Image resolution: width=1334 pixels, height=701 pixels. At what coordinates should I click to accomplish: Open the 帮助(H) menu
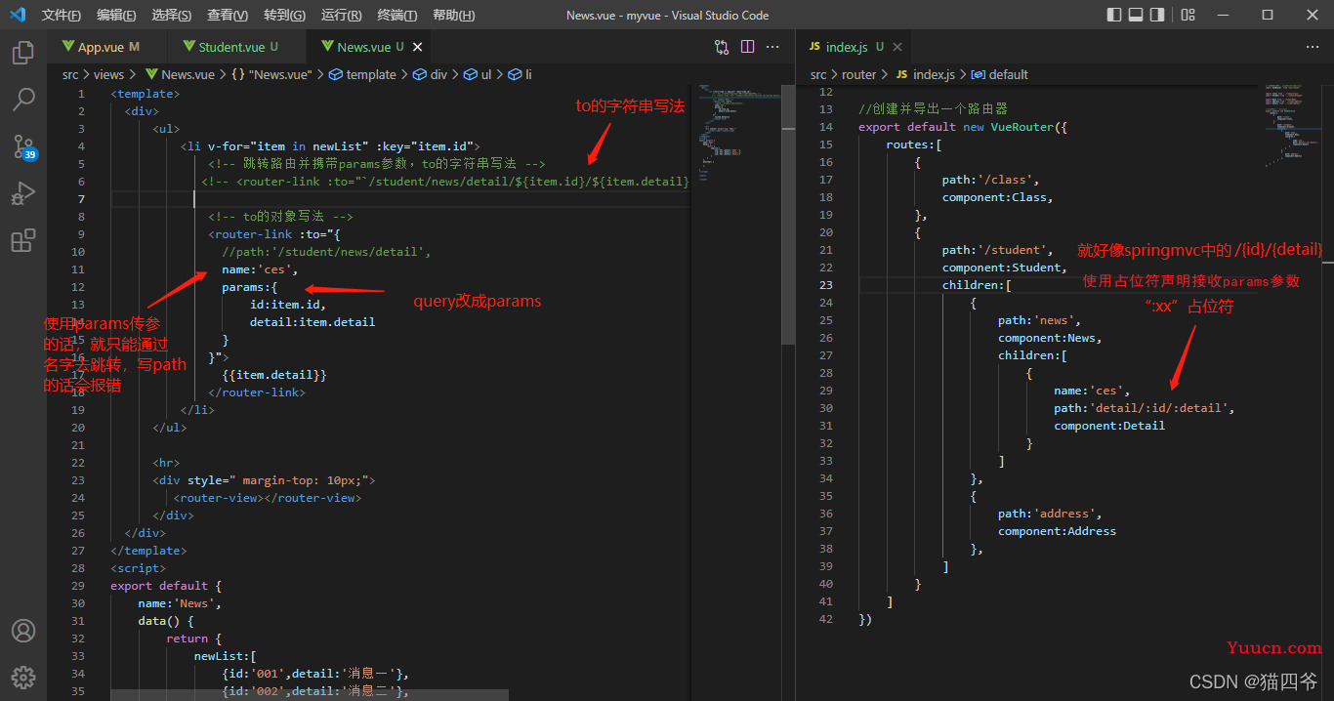pyautogui.click(x=453, y=15)
